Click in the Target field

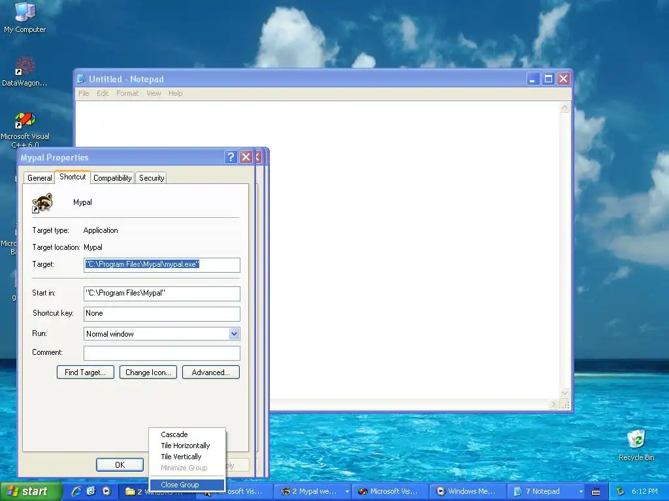tap(162, 265)
